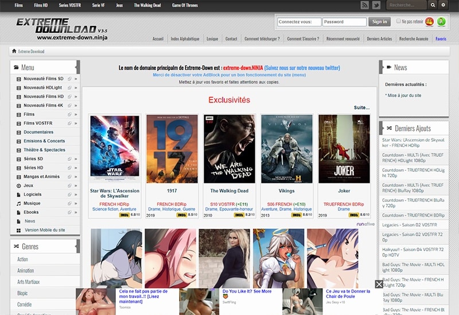The height and width of the screenshot is (315, 459).
Task: Open Version Mobile du site link
Action: click(45, 230)
